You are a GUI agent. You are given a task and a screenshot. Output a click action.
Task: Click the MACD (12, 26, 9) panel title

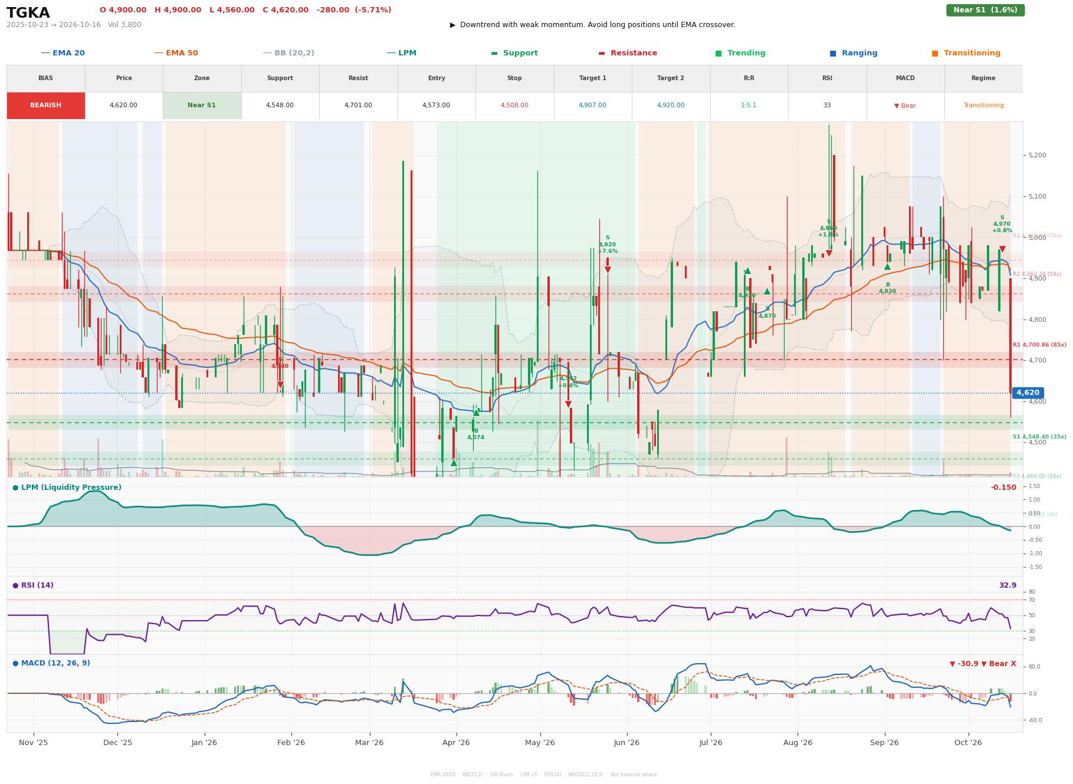[x=51, y=663]
